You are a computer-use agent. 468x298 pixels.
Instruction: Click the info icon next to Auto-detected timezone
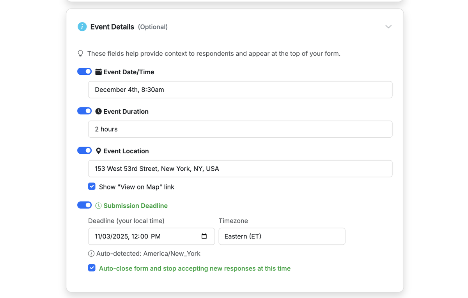91,253
